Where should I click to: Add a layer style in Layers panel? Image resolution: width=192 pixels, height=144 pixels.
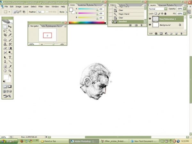tap(156, 34)
